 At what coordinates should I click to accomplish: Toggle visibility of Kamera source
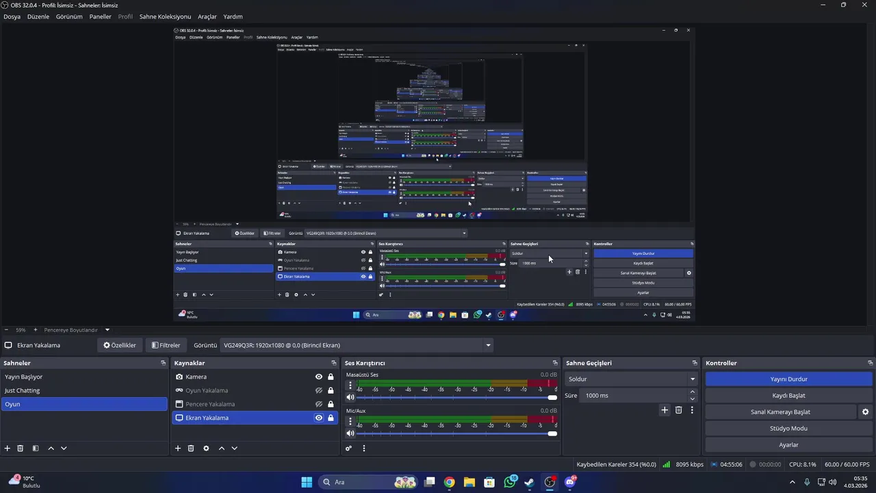pos(319,377)
